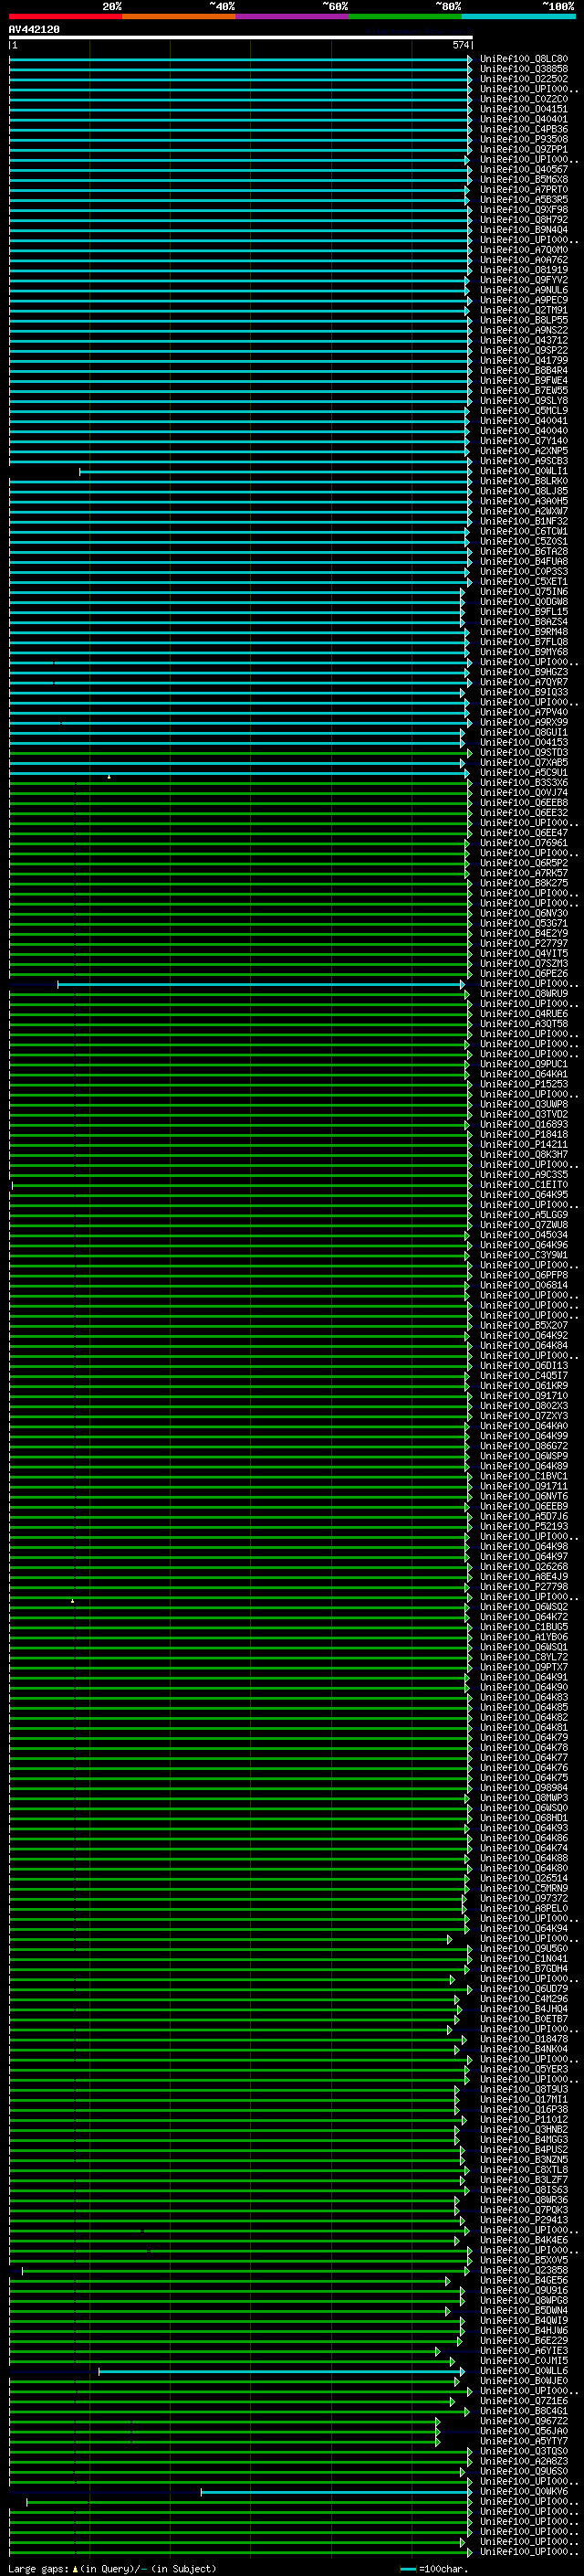Image resolution: width=584 pixels, height=2576 pixels.
Task: Select label UniRef100_O97372
Action: 524,1898
